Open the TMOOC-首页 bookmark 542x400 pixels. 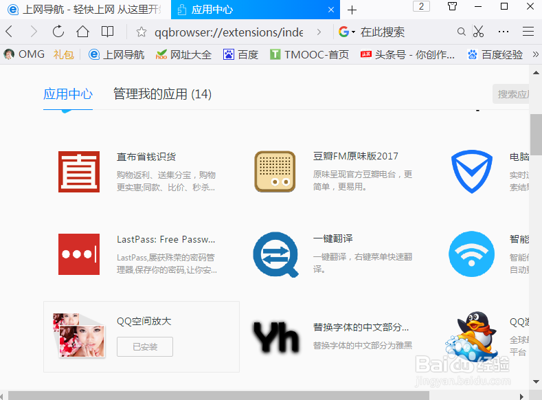click(309, 54)
